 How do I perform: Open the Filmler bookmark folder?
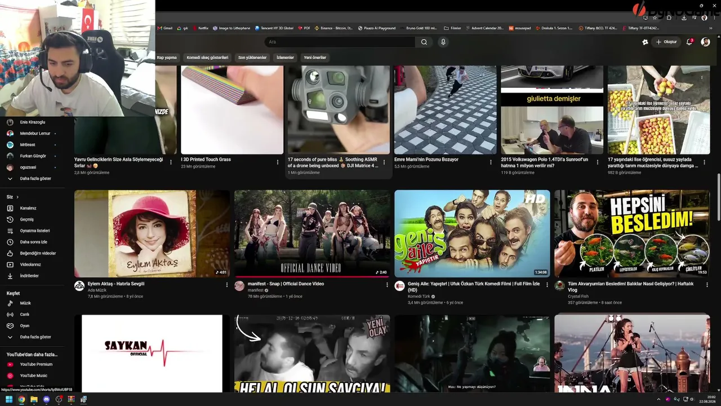(x=453, y=28)
